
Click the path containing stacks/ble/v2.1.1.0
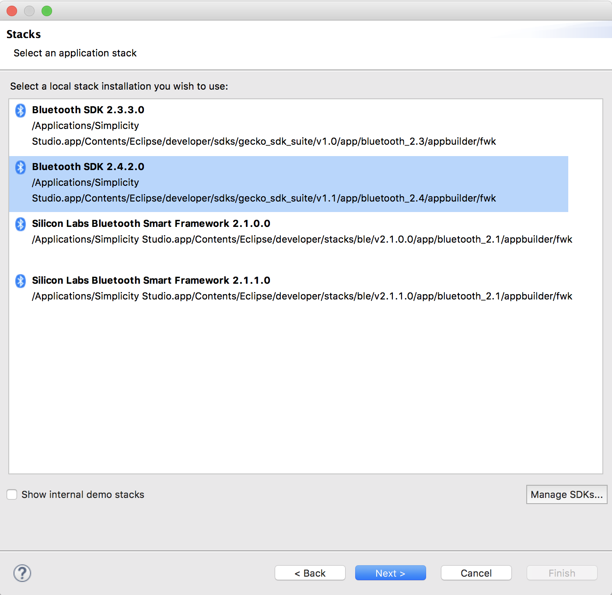(302, 296)
